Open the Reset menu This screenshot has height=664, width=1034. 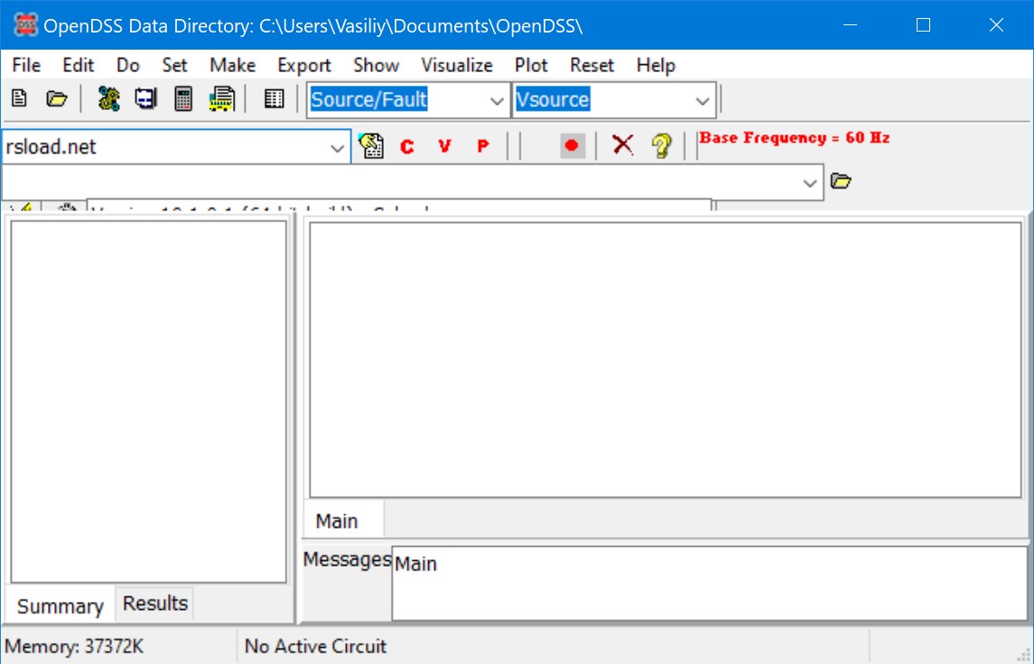pos(592,65)
